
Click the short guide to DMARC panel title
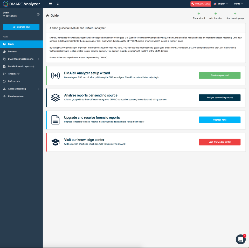tap(78, 28)
